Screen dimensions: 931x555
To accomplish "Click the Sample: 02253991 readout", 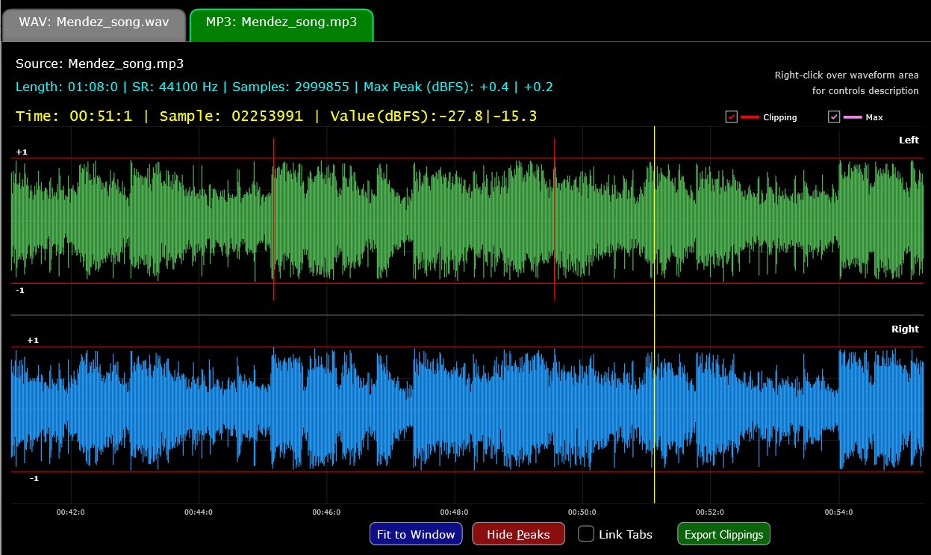I will (x=231, y=116).
